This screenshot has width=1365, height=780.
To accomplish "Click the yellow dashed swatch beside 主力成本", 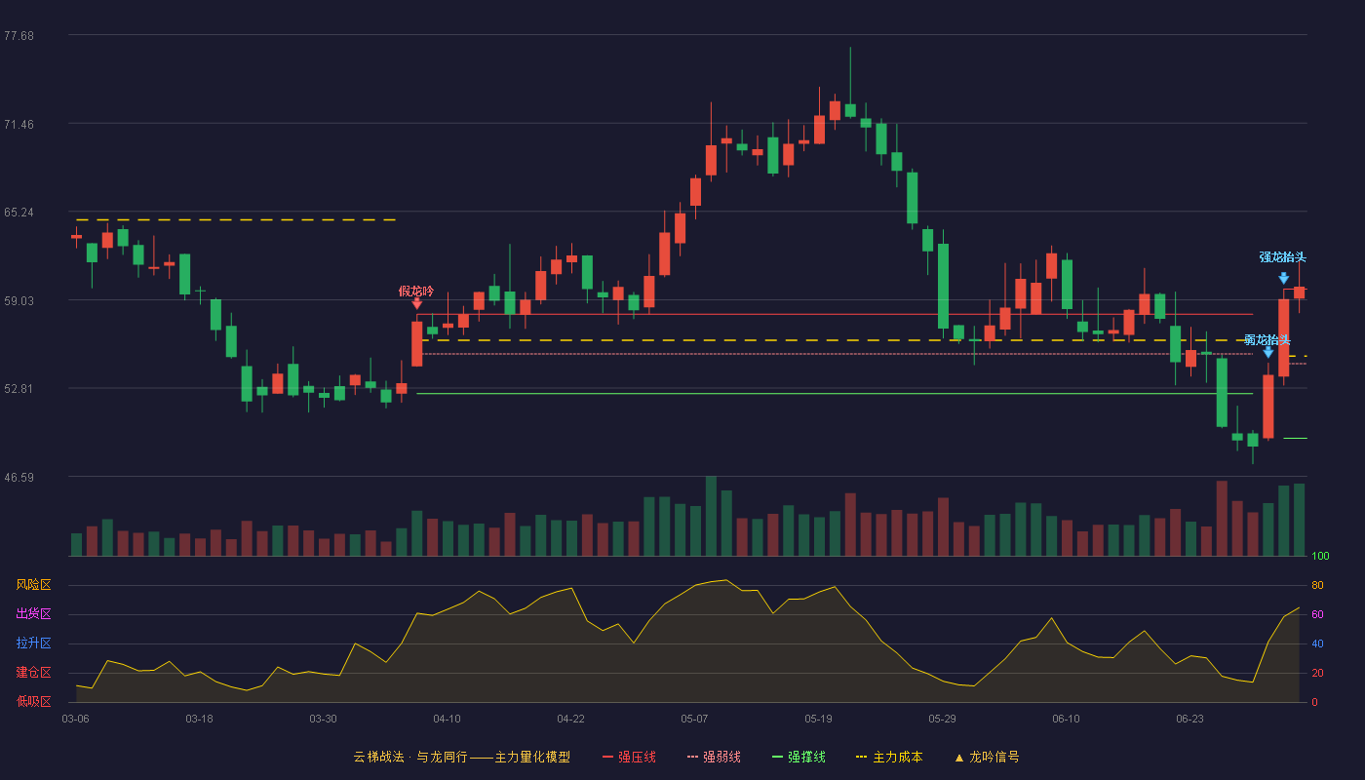I will point(862,757).
